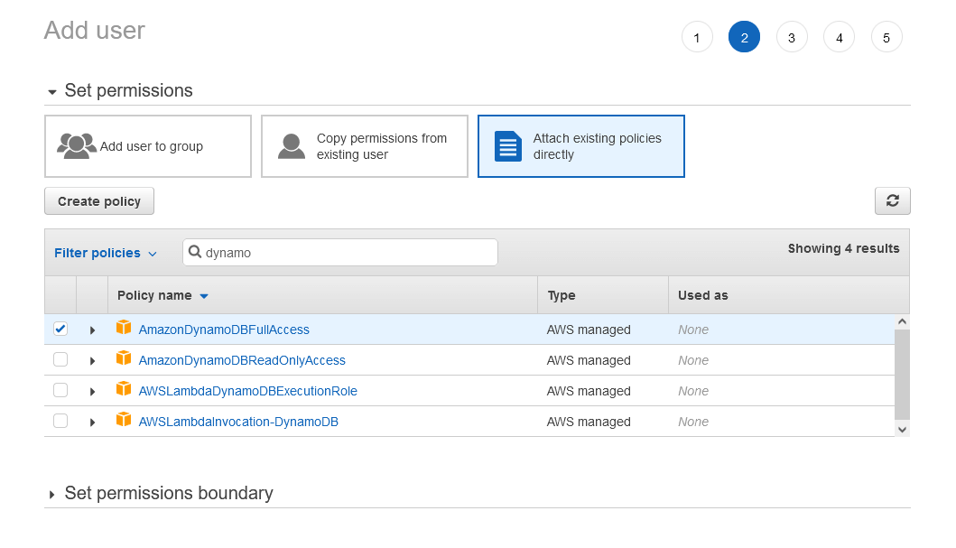Click None in the AWSLambdaInvocation-DynamoDB row
956x548 pixels.
[x=693, y=422]
